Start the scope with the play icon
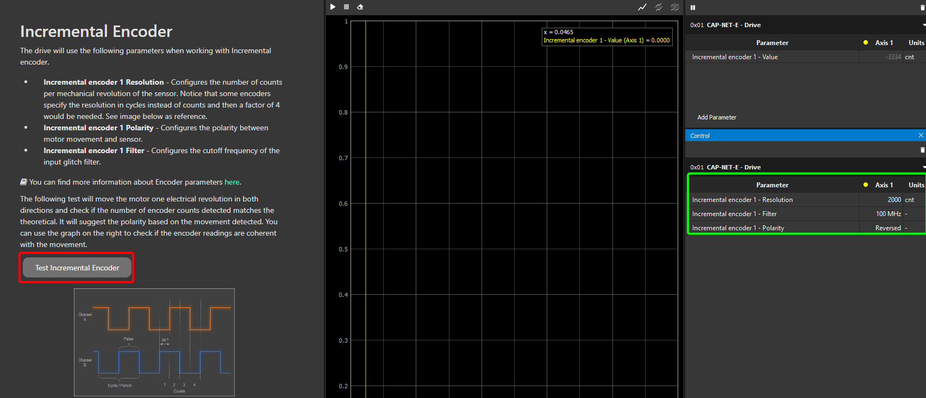Viewport: 926px width, 398px height. coord(333,7)
